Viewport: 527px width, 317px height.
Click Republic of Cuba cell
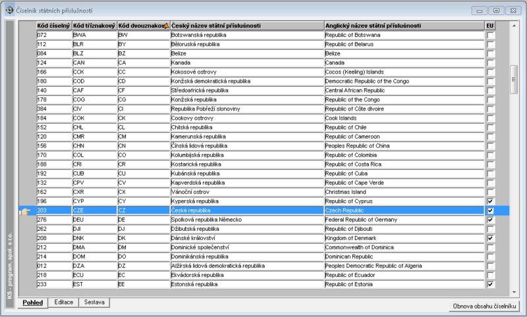click(404, 174)
